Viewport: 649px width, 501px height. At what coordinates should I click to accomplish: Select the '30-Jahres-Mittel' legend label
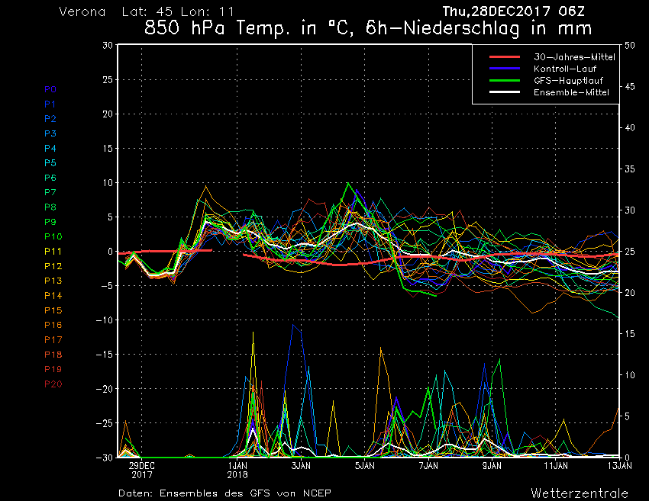pyautogui.click(x=574, y=57)
